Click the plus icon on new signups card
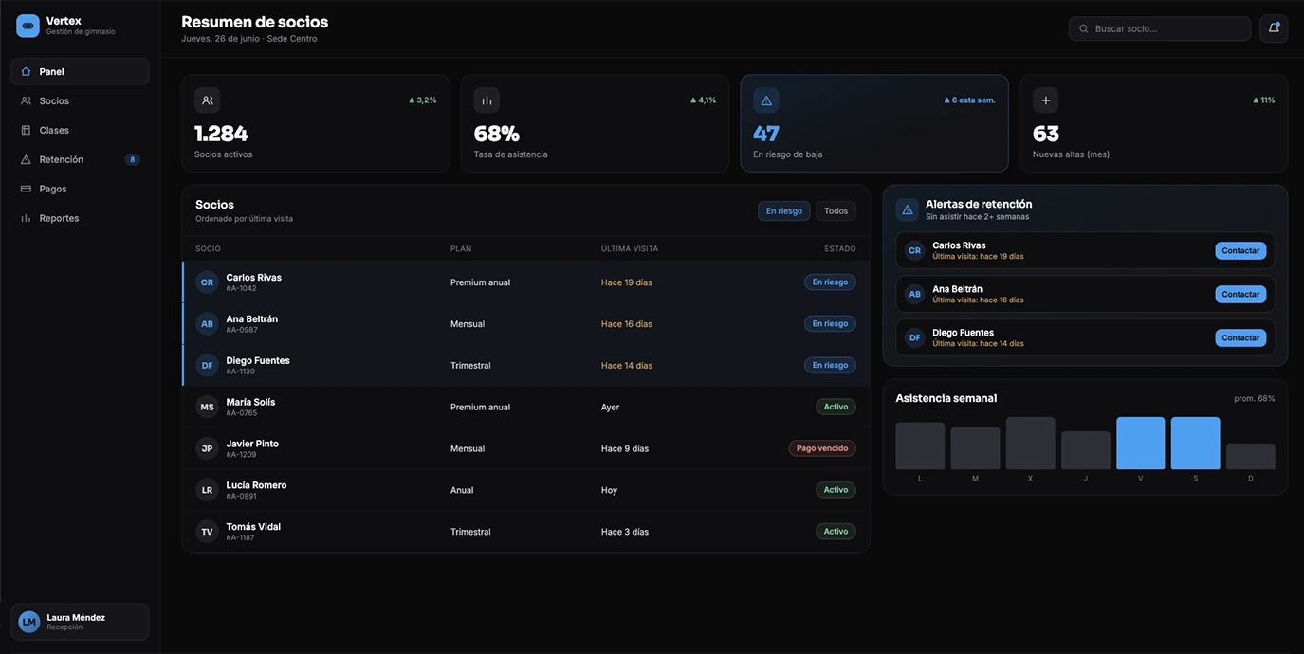The height and width of the screenshot is (654, 1304). [x=1046, y=100]
